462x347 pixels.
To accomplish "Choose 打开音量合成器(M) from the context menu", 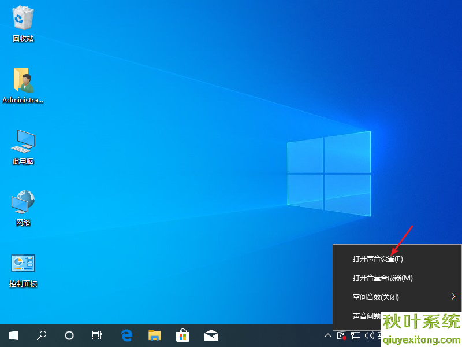I will [397, 278].
